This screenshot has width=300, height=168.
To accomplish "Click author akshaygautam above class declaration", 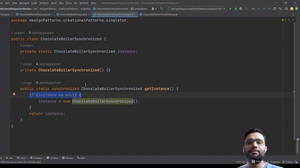I will [41, 33].
